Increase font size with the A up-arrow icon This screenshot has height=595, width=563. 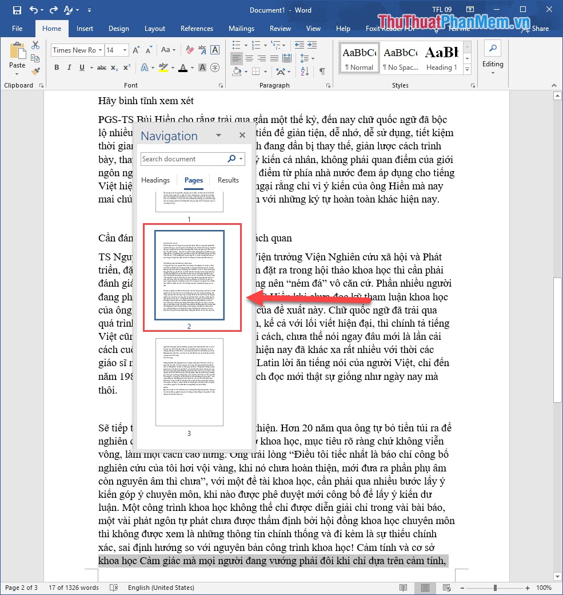tap(136, 50)
